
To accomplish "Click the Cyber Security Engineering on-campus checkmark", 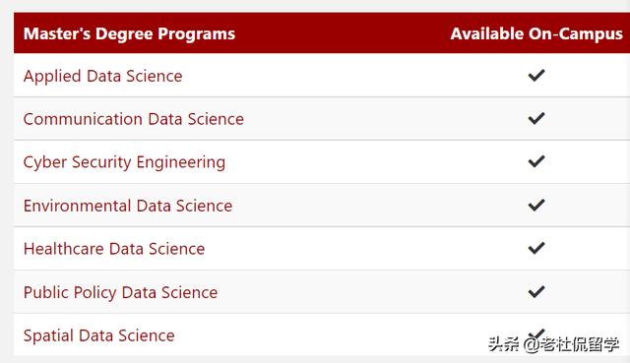I will [536, 161].
